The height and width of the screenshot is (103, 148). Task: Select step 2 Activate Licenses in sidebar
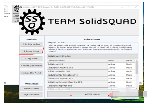[x=31, y=51]
